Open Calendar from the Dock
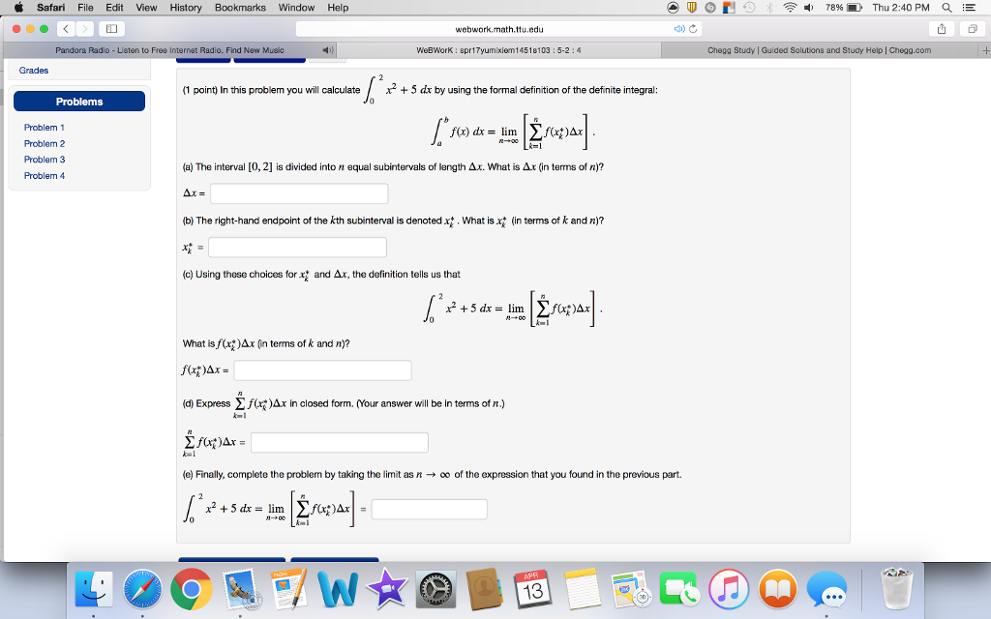Viewport: 991px width, 619px height. (533, 589)
